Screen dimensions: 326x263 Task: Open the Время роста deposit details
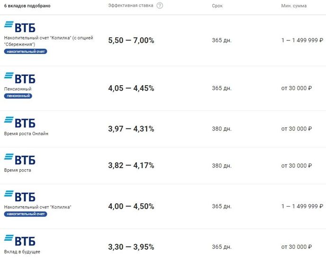[18, 170]
